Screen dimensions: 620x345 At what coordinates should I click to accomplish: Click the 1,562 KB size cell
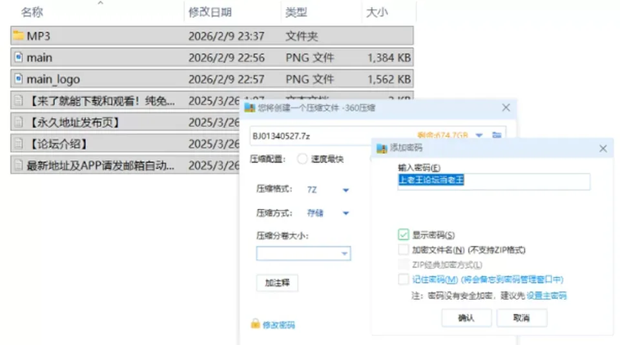click(389, 79)
